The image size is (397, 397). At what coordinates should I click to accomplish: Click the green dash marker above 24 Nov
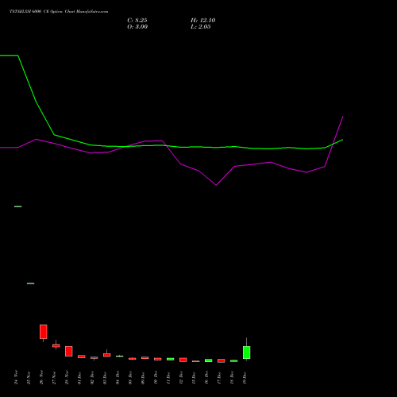[18, 206]
